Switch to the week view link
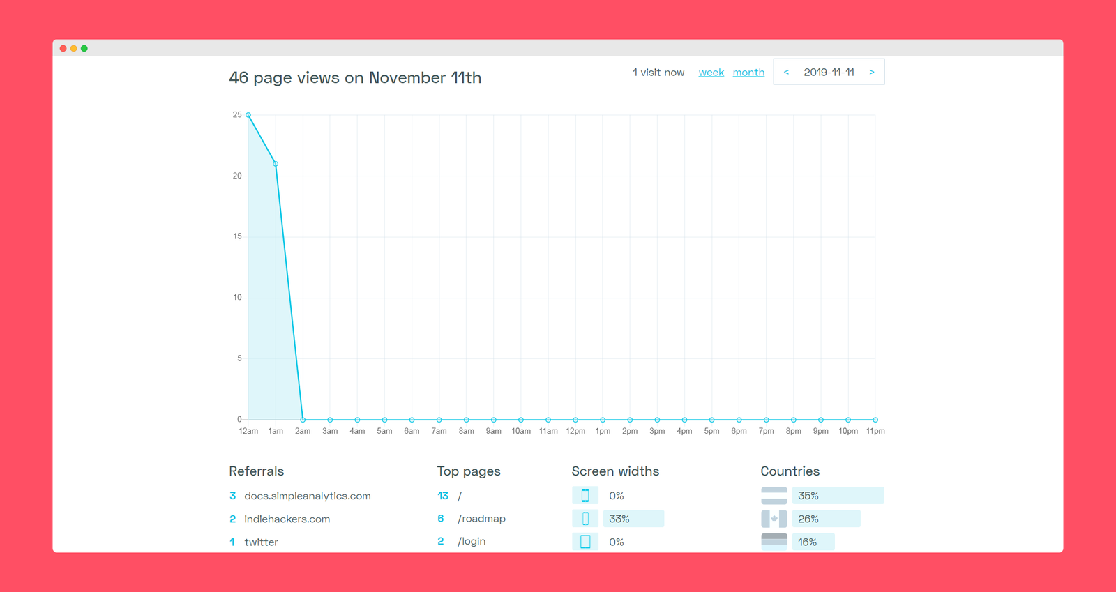The height and width of the screenshot is (592, 1116). tap(711, 73)
